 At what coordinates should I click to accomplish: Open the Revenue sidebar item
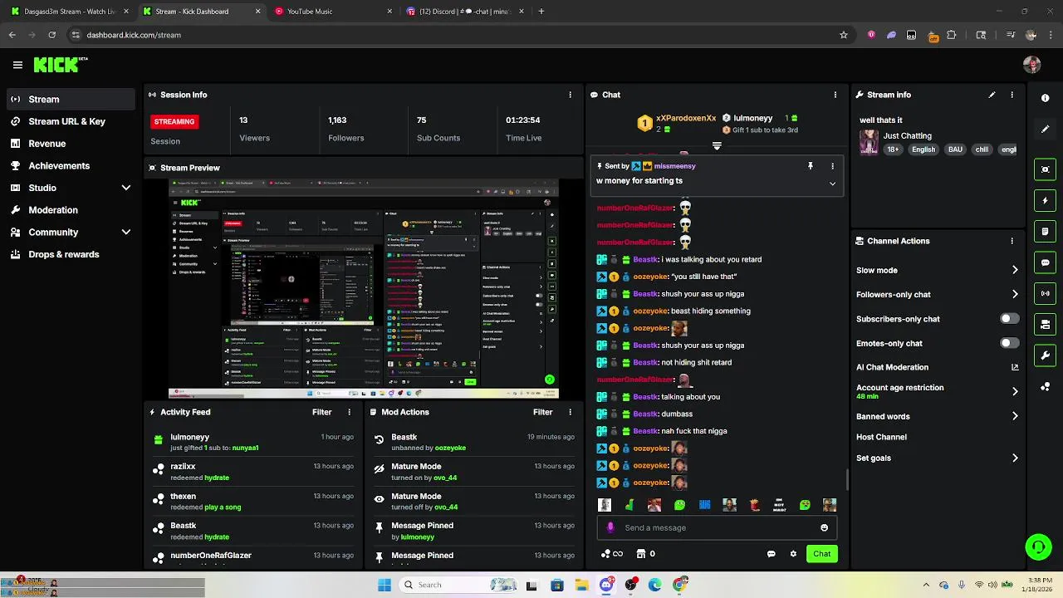(x=71, y=144)
